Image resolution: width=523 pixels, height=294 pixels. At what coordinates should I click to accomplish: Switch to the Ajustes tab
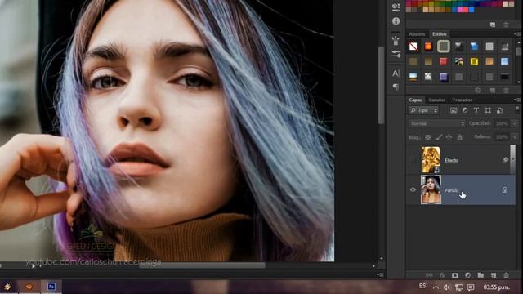click(417, 34)
